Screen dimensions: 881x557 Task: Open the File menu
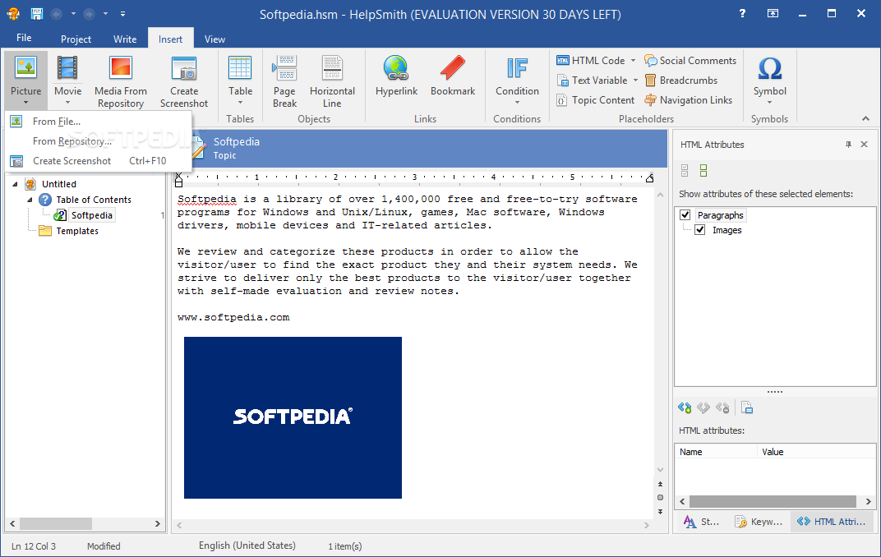pos(24,38)
